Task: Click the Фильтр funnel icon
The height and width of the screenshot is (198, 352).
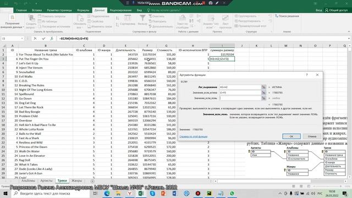Action: [142, 18]
